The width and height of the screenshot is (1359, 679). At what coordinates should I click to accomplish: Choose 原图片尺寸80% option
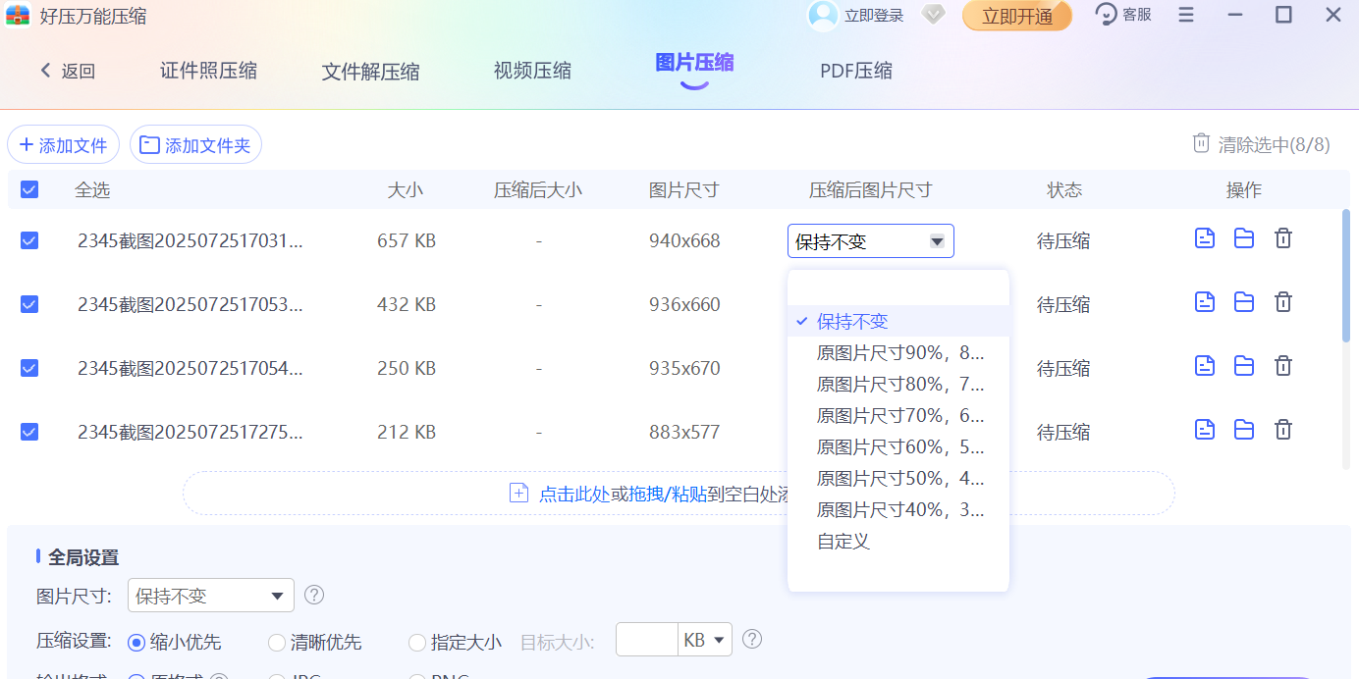pyautogui.click(x=898, y=384)
